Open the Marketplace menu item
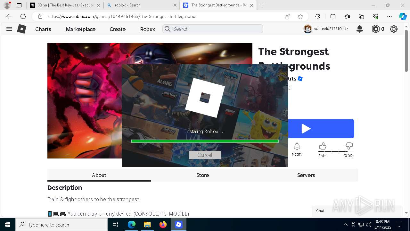 pyautogui.click(x=81, y=29)
